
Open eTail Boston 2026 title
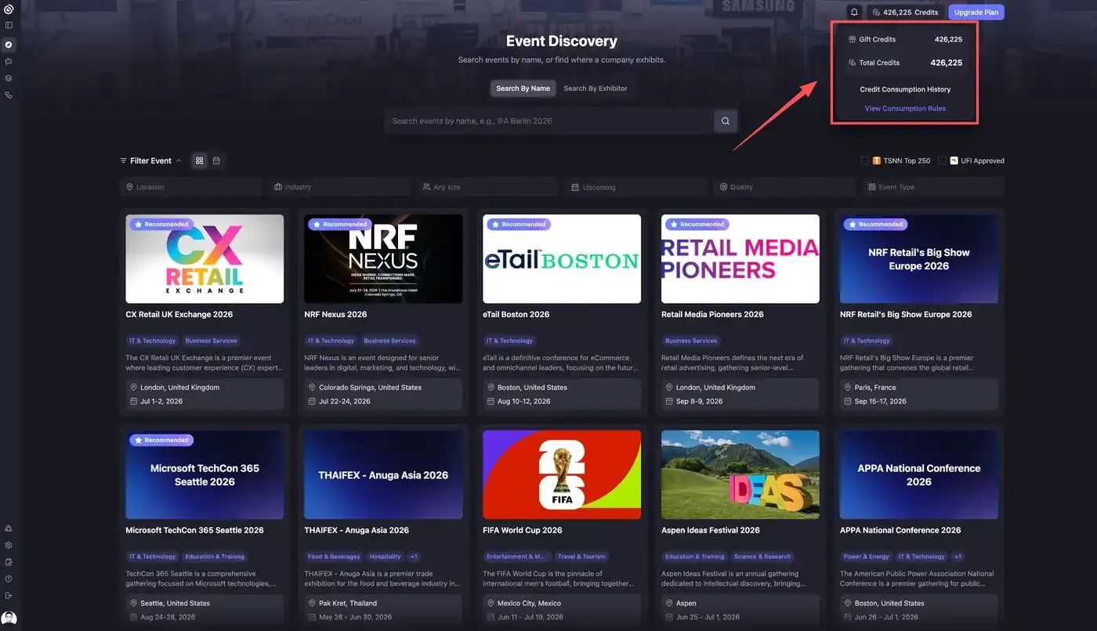coord(516,315)
